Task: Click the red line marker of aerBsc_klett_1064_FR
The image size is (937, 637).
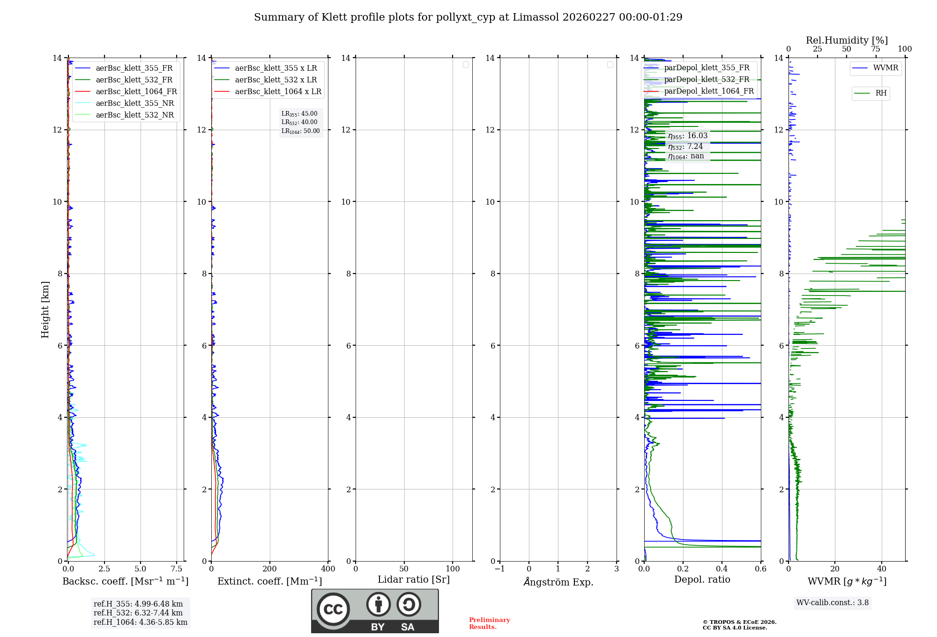Action: tap(82, 92)
